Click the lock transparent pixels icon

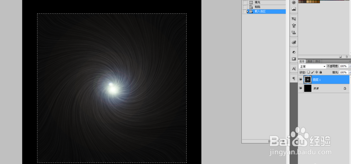tap(309, 72)
